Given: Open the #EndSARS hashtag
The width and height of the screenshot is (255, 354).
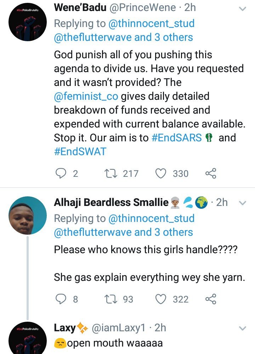Looking at the screenshot, I should pos(176,138).
